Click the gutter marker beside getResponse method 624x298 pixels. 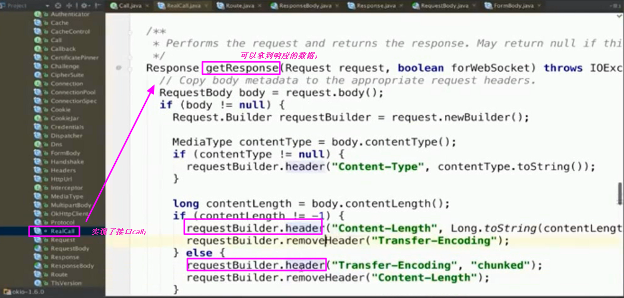[119, 68]
